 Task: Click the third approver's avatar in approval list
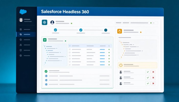tap(121, 83)
